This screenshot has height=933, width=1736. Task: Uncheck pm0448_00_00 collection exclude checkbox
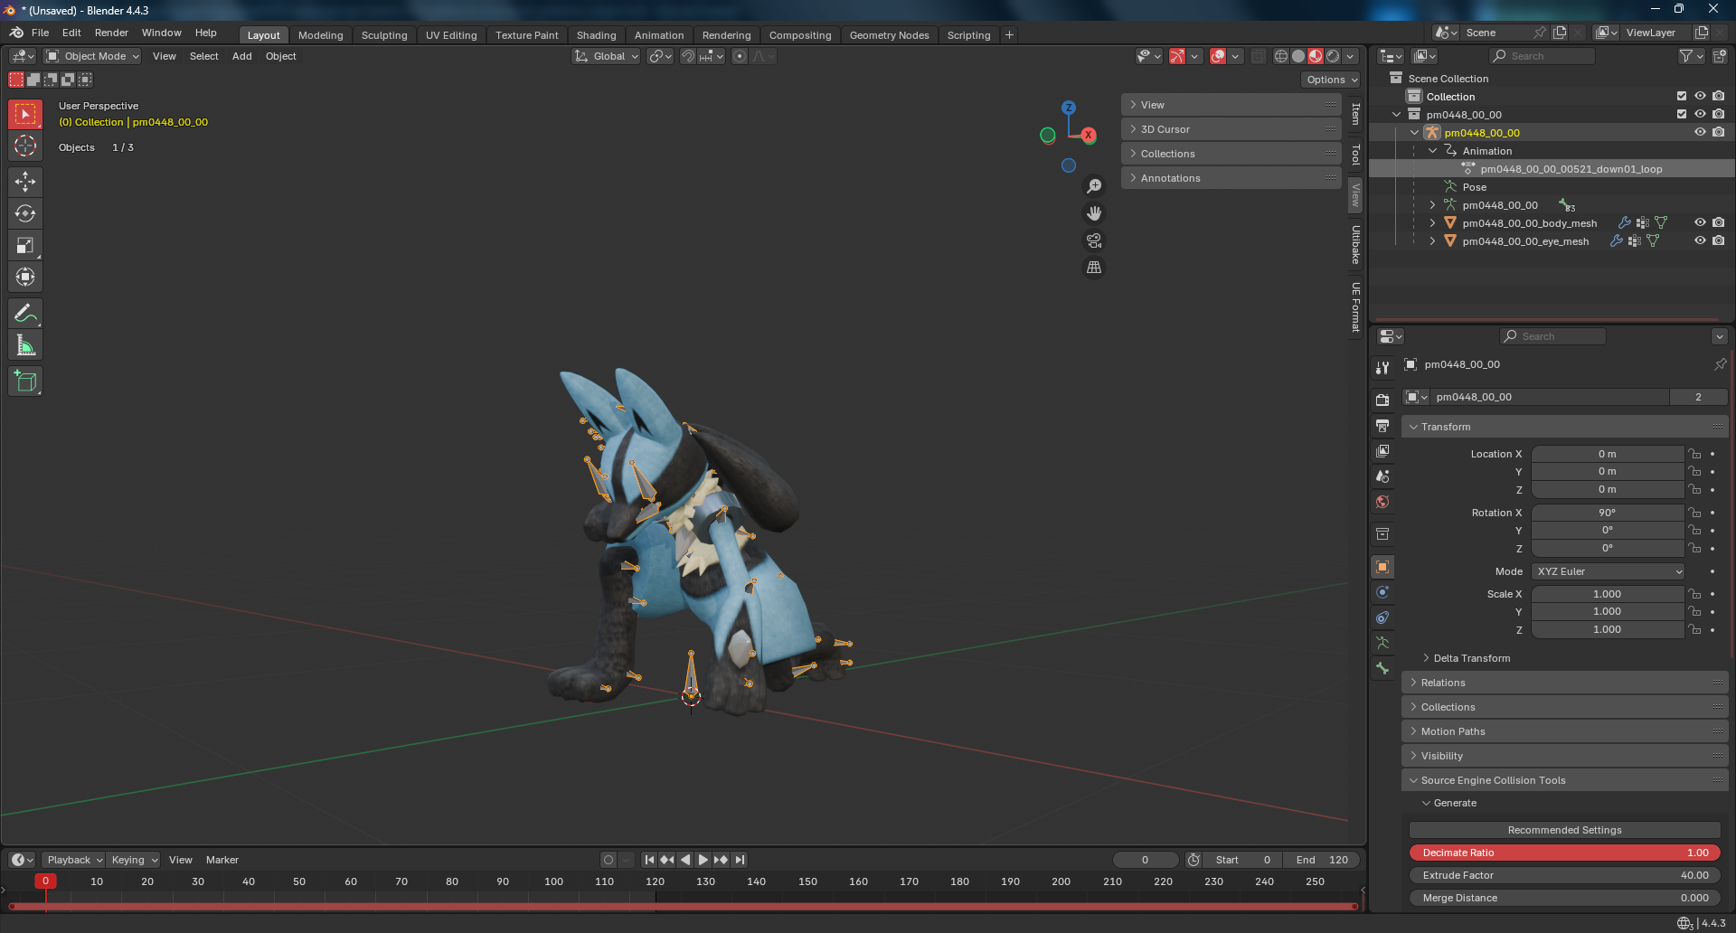coord(1682,114)
